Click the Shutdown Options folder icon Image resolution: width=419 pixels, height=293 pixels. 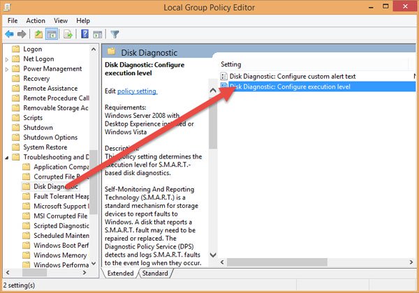tap(16, 137)
